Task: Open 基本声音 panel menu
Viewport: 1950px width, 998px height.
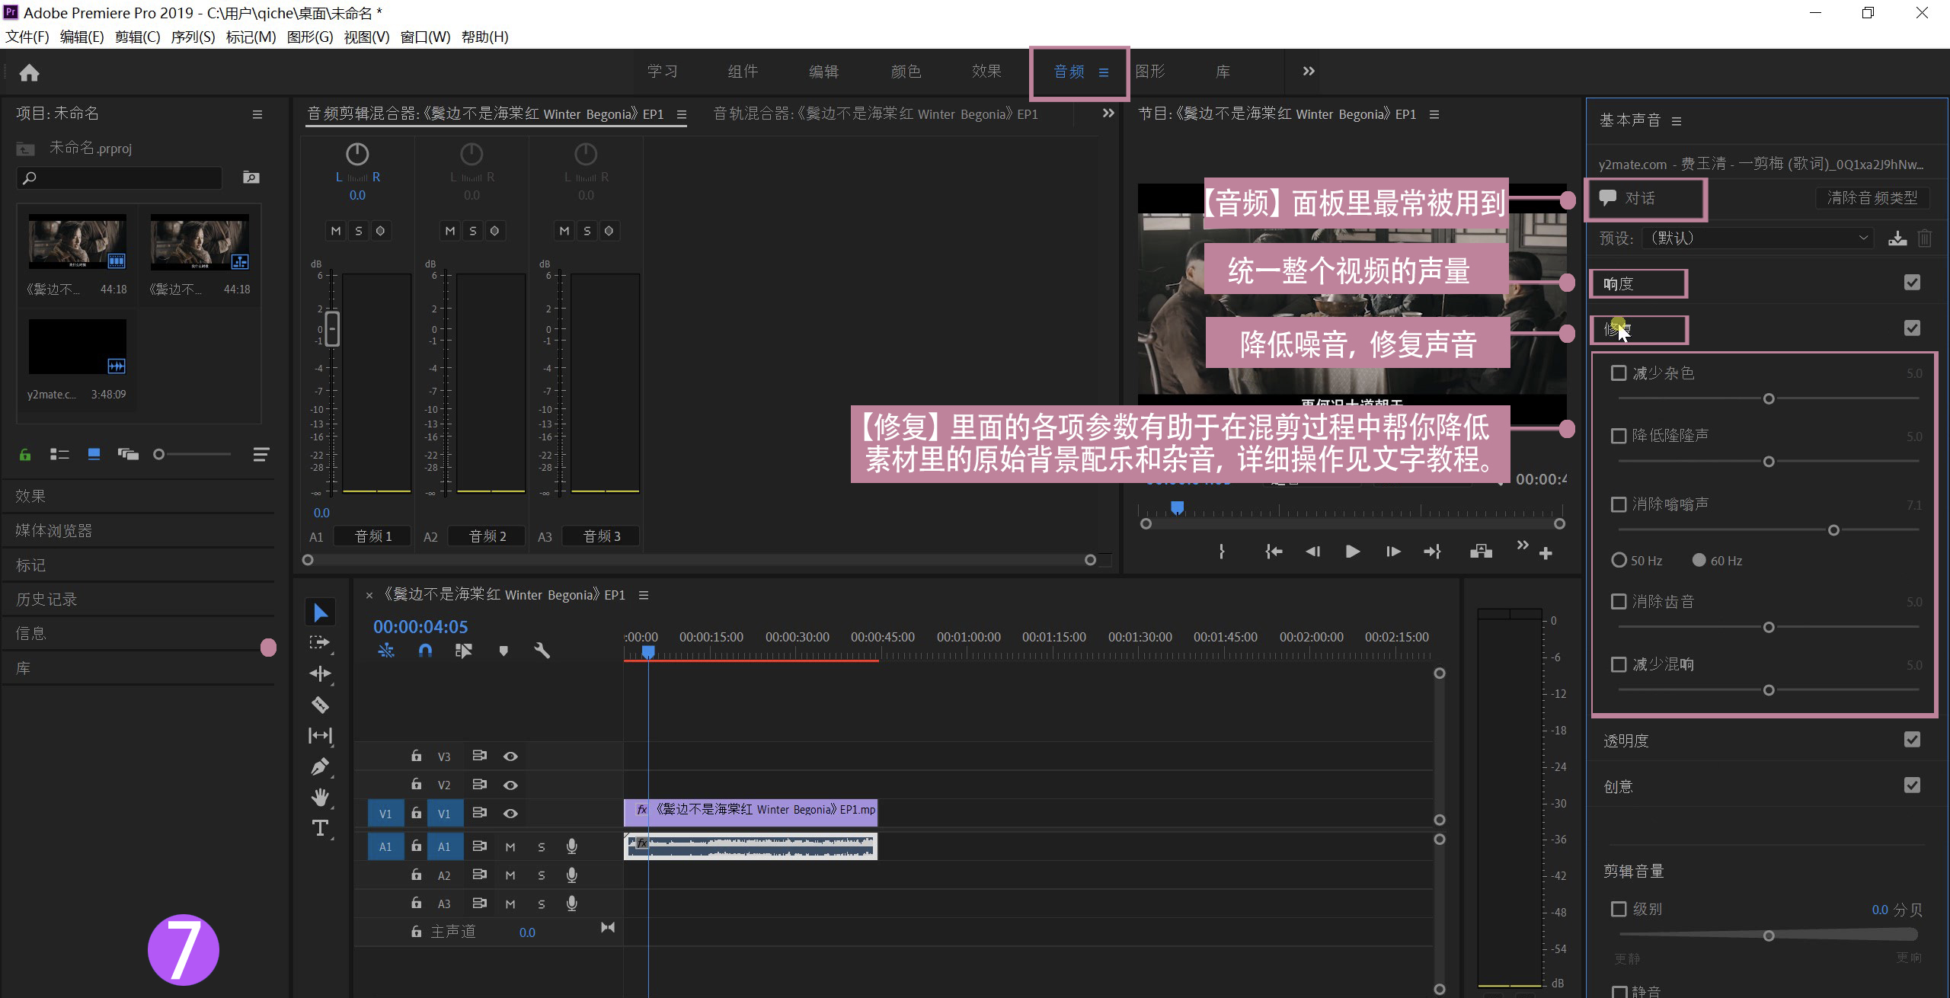Action: pos(1677,121)
